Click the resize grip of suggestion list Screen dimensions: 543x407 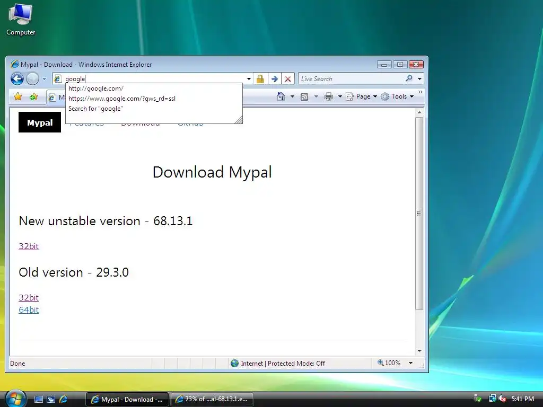[239, 120]
